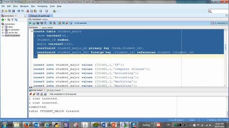Select Cloud Connections in the tree
229x128 pixels.
[12, 36]
